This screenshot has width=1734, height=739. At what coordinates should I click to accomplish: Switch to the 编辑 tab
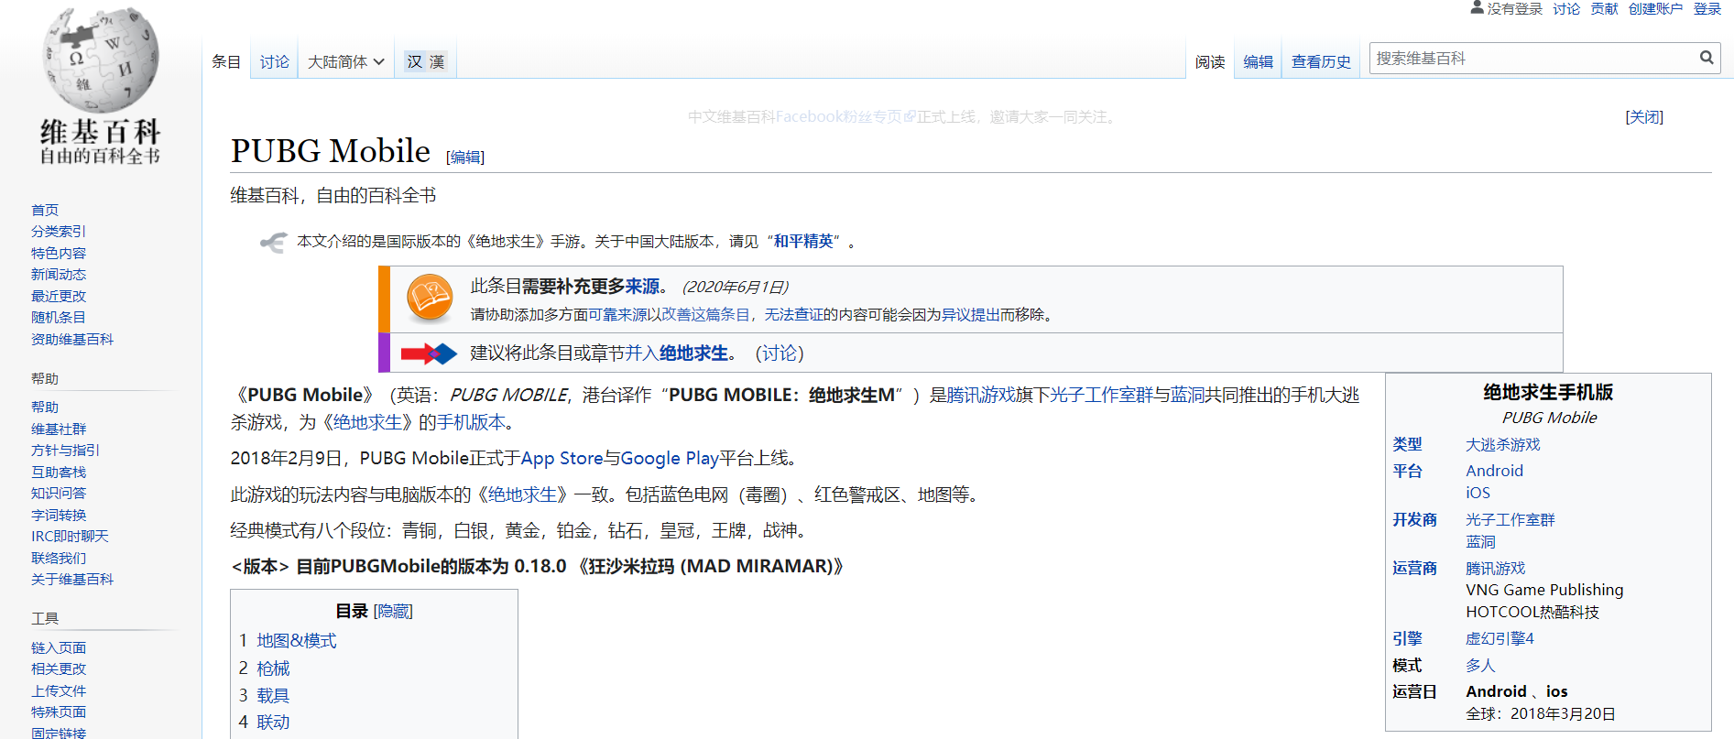[x=1258, y=61]
